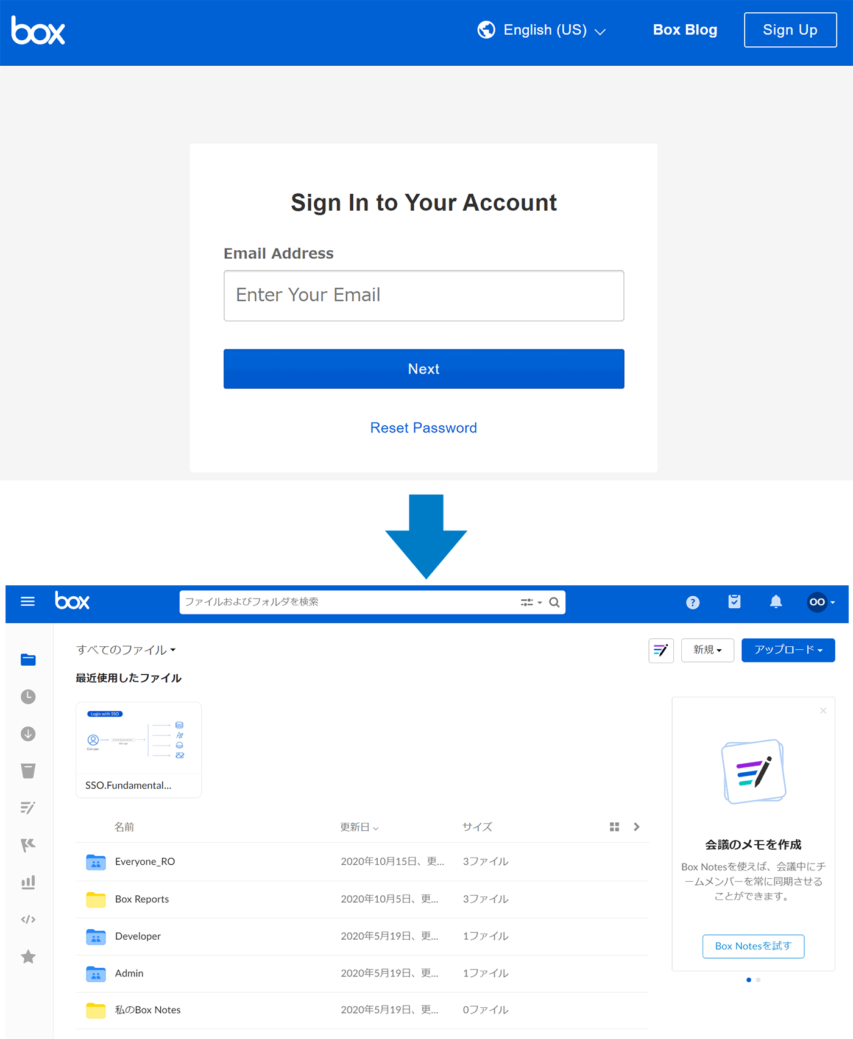Expand the すべてのファイル dropdown

[x=126, y=650]
